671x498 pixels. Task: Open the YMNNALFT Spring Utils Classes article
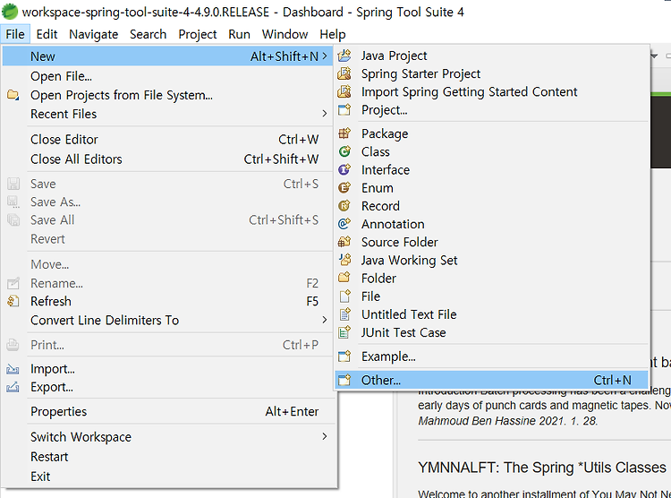[x=542, y=468]
